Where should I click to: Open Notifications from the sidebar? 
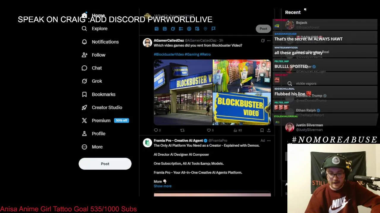105,42
